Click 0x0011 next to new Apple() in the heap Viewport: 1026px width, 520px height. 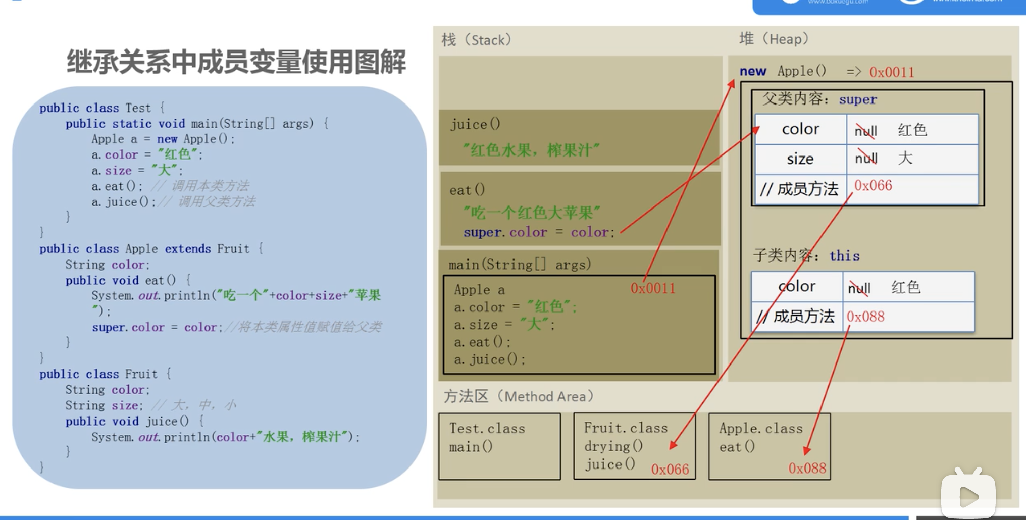892,72
